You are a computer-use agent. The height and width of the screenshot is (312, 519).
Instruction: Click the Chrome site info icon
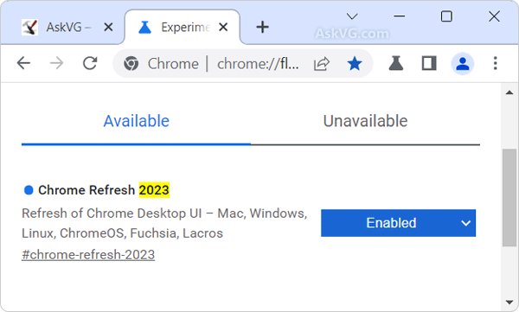pos(131,63)
